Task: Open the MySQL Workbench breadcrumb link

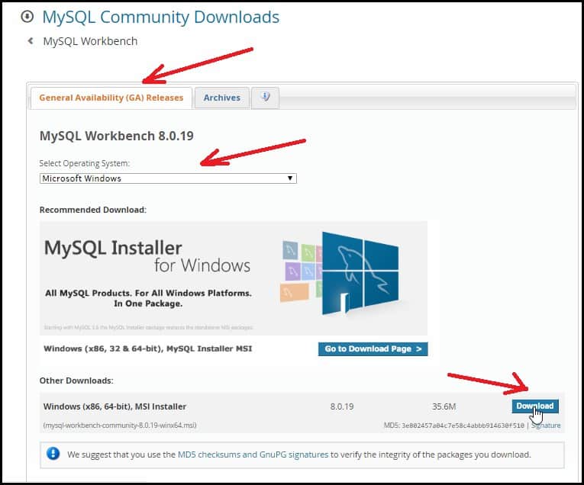Action: pos(90,41)
